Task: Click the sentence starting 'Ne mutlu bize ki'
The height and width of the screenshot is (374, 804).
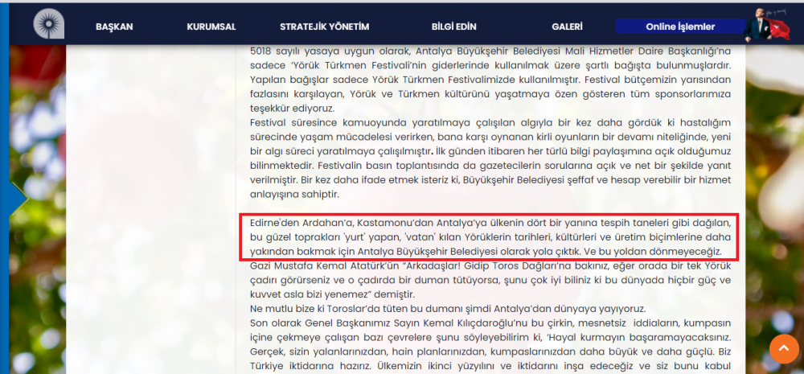Action: click(448, 309)
